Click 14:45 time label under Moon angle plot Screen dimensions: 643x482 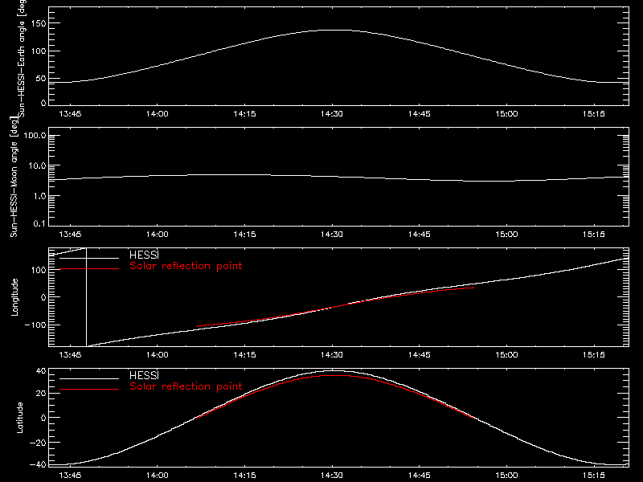[419, 235]
